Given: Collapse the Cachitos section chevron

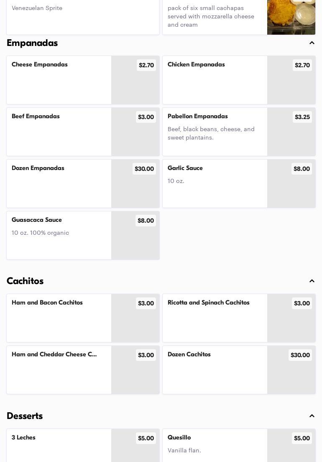Looking at the screenshot, I should [x=312, y=281].
